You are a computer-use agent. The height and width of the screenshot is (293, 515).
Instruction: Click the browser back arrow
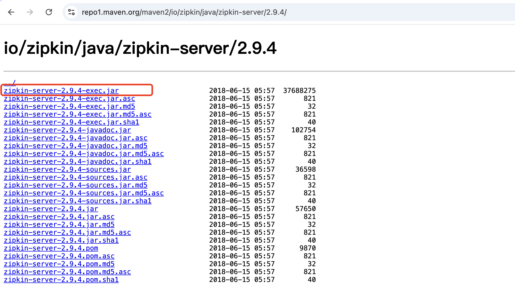[11, 12]
